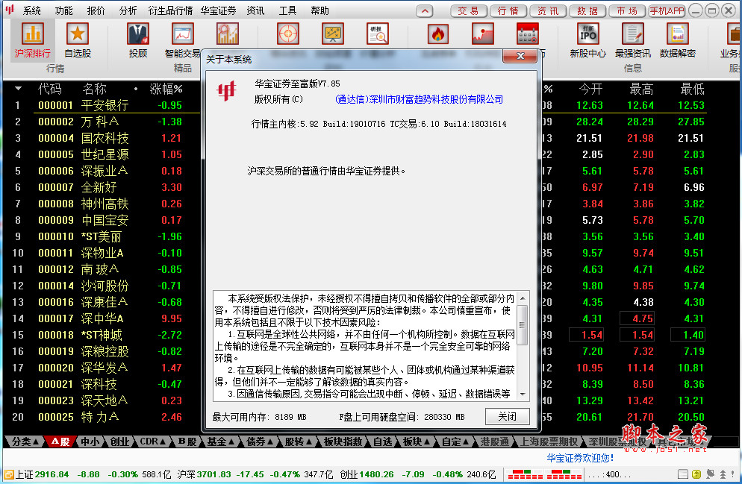The image size is (742, 484).
Task: Click the red trend chart toolbar icon
Action: pyautogui.click(x=483, y=34)
